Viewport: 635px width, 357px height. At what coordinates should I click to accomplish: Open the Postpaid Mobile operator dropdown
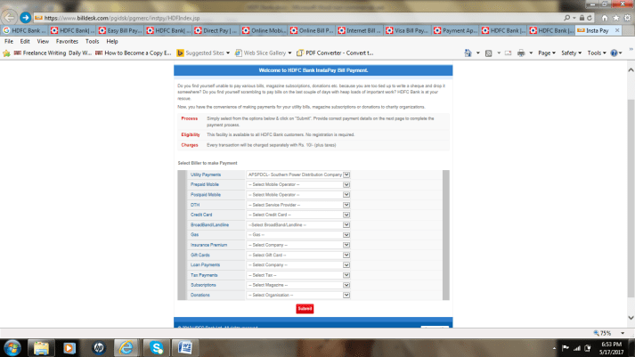click(298, 195)
